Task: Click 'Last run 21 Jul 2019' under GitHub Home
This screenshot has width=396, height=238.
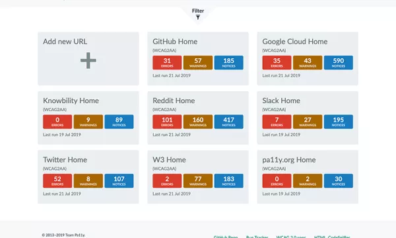Action: (172, 75)
